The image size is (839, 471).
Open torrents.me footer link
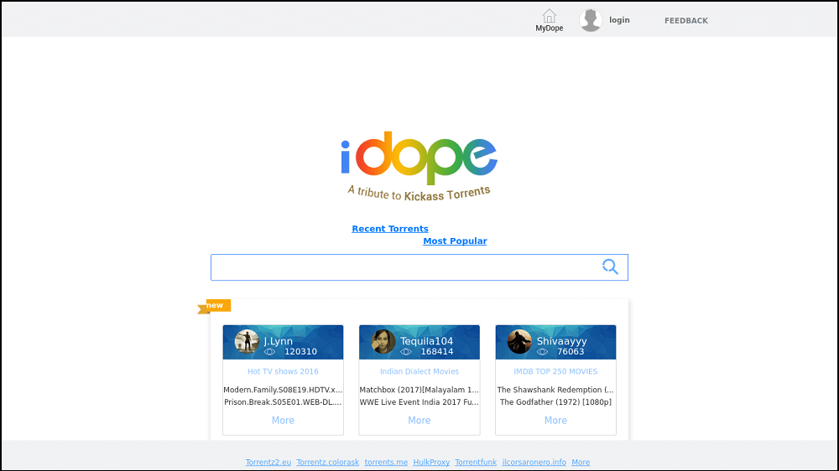pyautogui.click(x=386, y=463)
